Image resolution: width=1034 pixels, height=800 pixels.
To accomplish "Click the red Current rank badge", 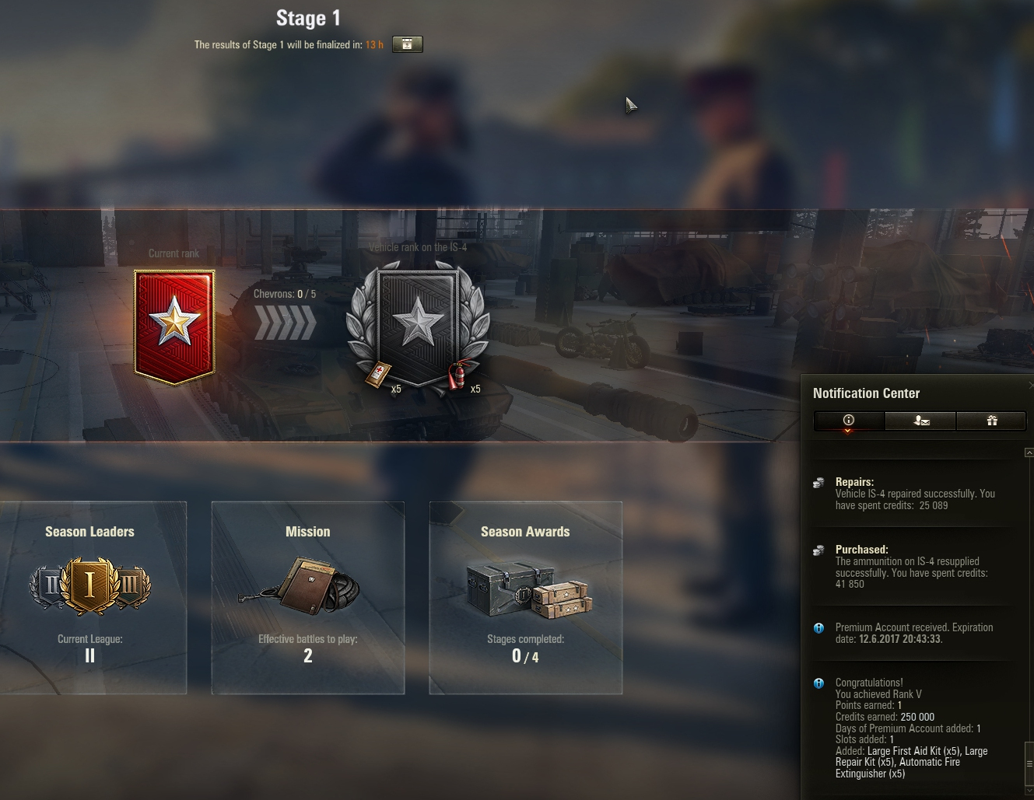I will [174, 327].
